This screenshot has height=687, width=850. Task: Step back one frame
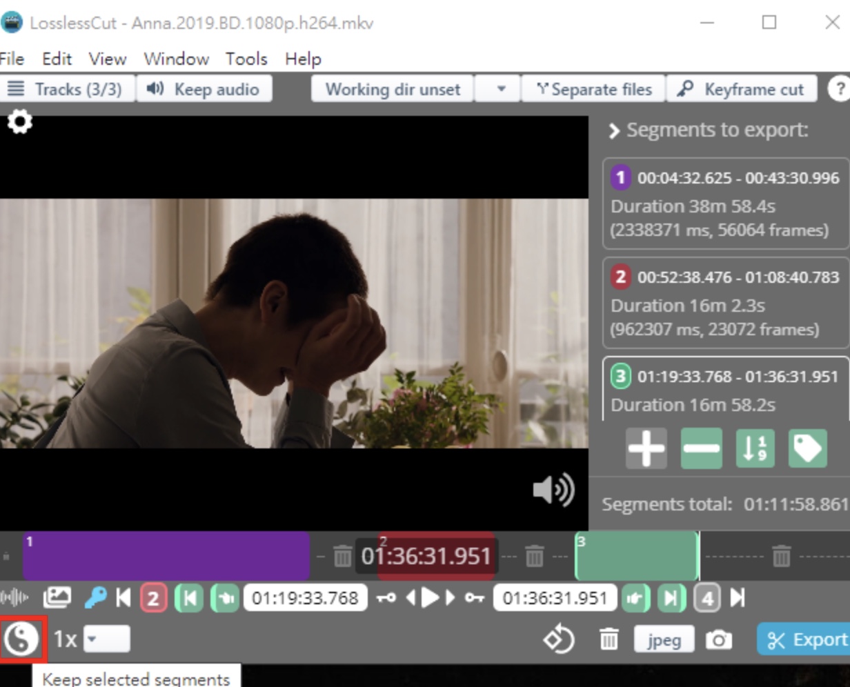click(411, 597)
